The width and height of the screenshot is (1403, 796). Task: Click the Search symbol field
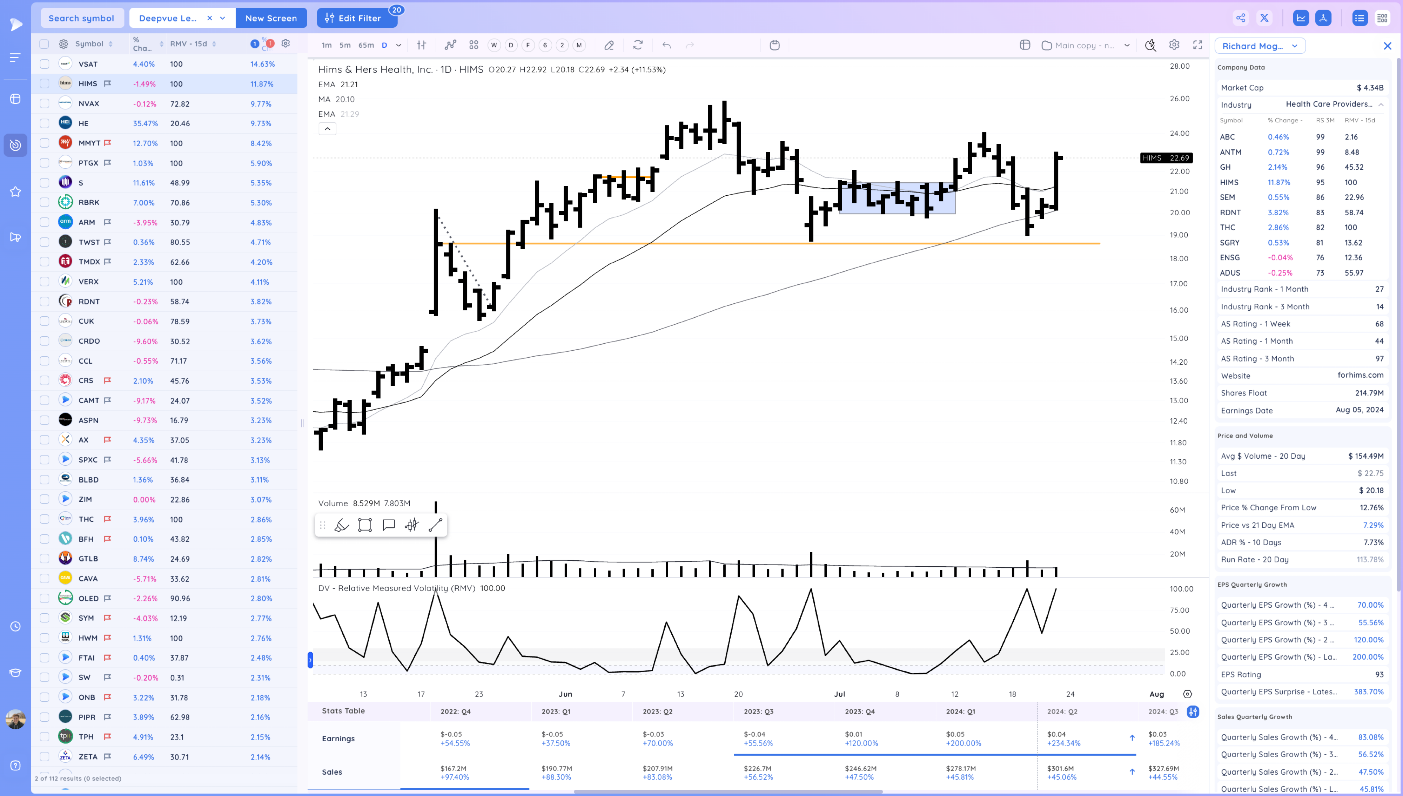point(81,18)
